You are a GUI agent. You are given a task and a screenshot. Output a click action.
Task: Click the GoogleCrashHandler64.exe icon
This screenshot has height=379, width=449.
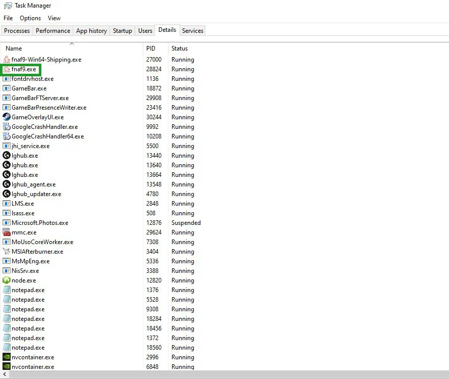click(7, 136)
